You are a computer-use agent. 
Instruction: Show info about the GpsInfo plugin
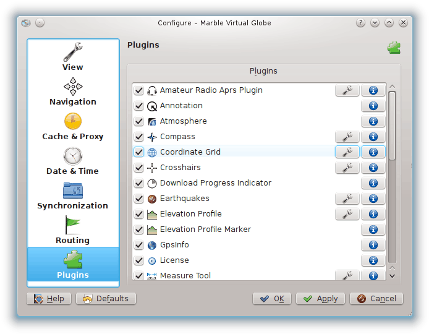tap(373, 245)
